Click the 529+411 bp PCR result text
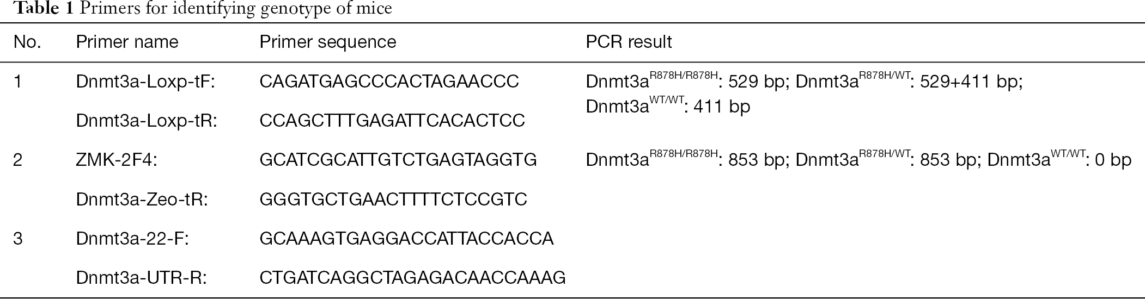The image size is (1145, 299). (971, 82)
